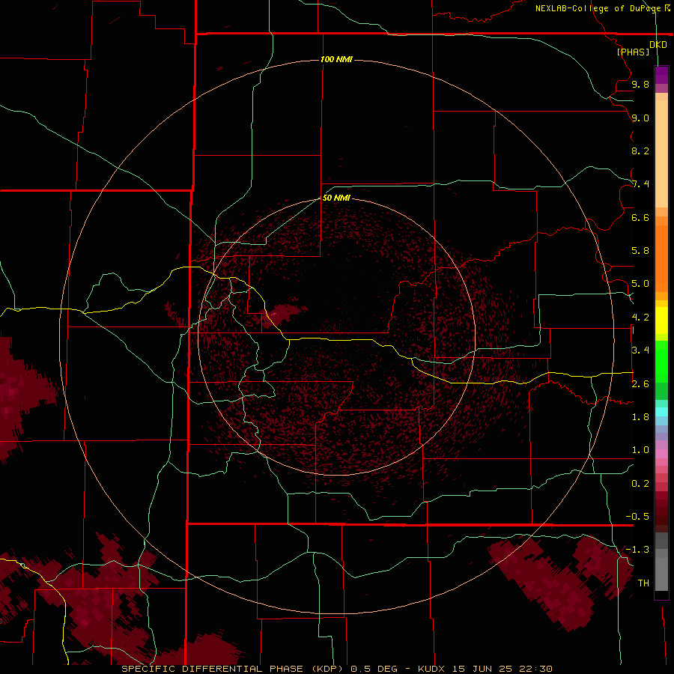Click the TH label on the legend
The width and height of the screenshot is (674, 674).
643,583
